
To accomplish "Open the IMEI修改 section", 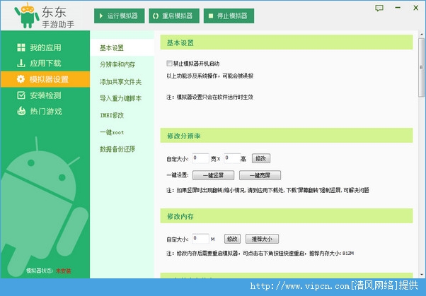I will point(112,114).
